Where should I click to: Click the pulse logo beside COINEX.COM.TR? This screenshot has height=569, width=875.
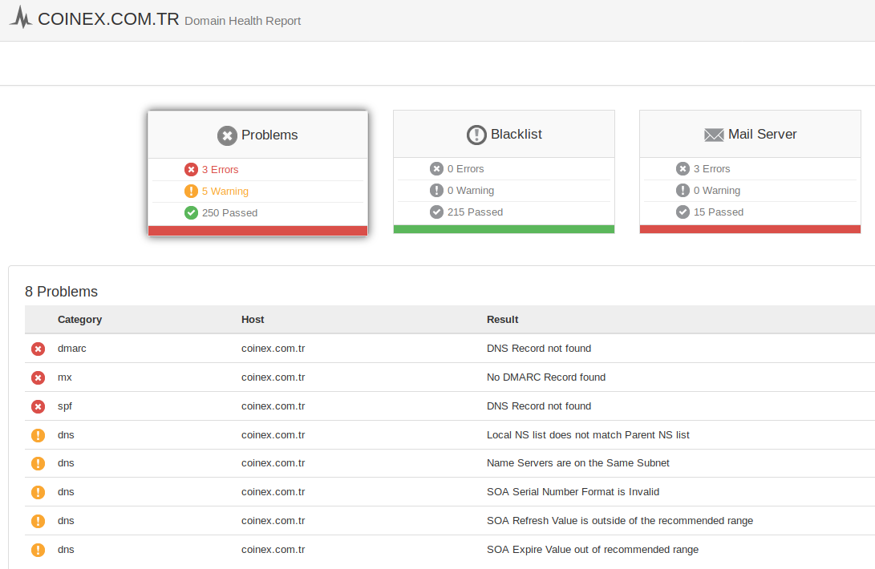coord(21,18)
